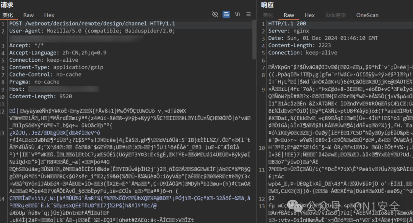Open the response 页面渲染 tab
413x223 pixels.
point(335,15)
